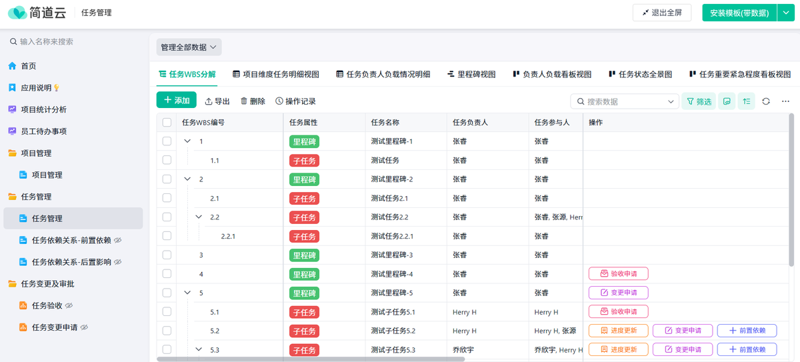
Task: Switch to 里程碑视图 tab
Action: pos(471,75)
